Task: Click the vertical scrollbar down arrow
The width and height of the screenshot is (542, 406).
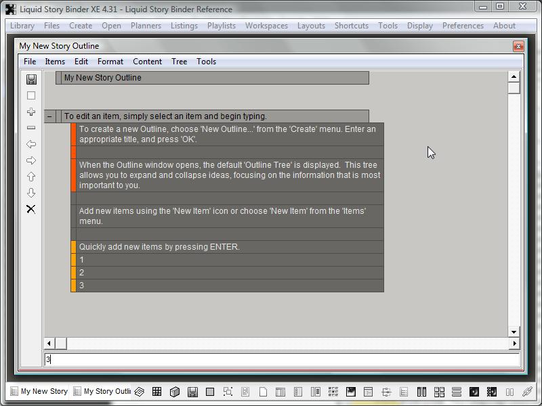Action: coord(514,332)
